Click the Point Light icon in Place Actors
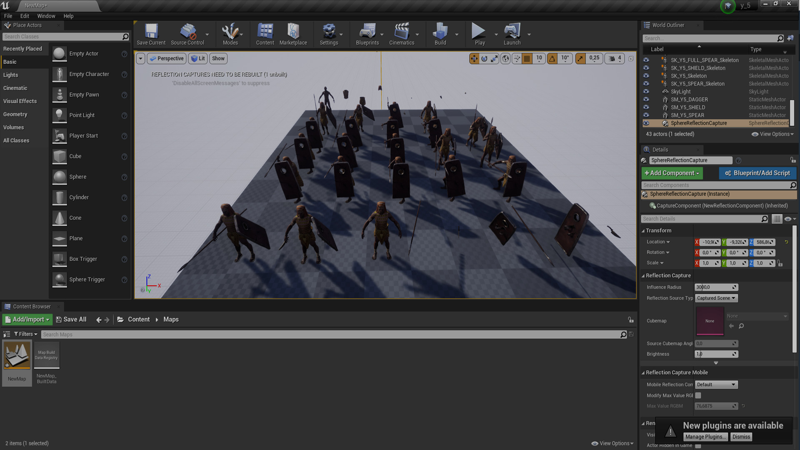The width and height of the screenshot is (800, 450). tap(60, 115)
